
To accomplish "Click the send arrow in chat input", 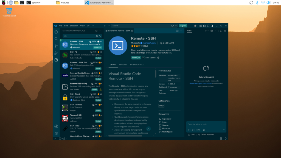I will click(x=224, y=130).
